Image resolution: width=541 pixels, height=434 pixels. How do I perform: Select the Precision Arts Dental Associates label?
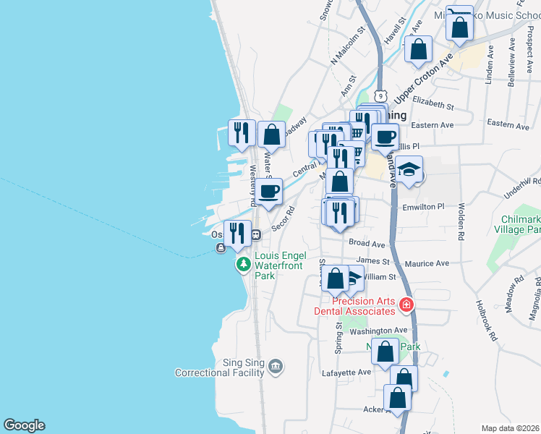tap(354, 306)
